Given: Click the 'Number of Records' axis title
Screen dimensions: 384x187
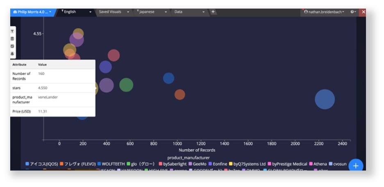Looking at the screenshot, I should (197, 150).
